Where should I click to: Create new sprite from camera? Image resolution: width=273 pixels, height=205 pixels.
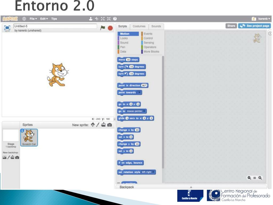tap(110, 125)
